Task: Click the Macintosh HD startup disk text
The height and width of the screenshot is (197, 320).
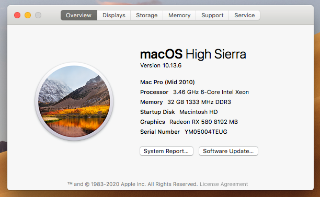Action: pyautogui.click(x=198, y=112)
